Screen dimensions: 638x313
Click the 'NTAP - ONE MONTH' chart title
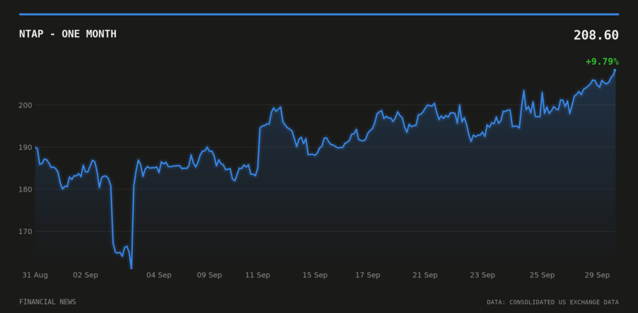67,34
